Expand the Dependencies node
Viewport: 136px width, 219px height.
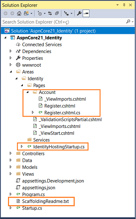pos(11,51)
